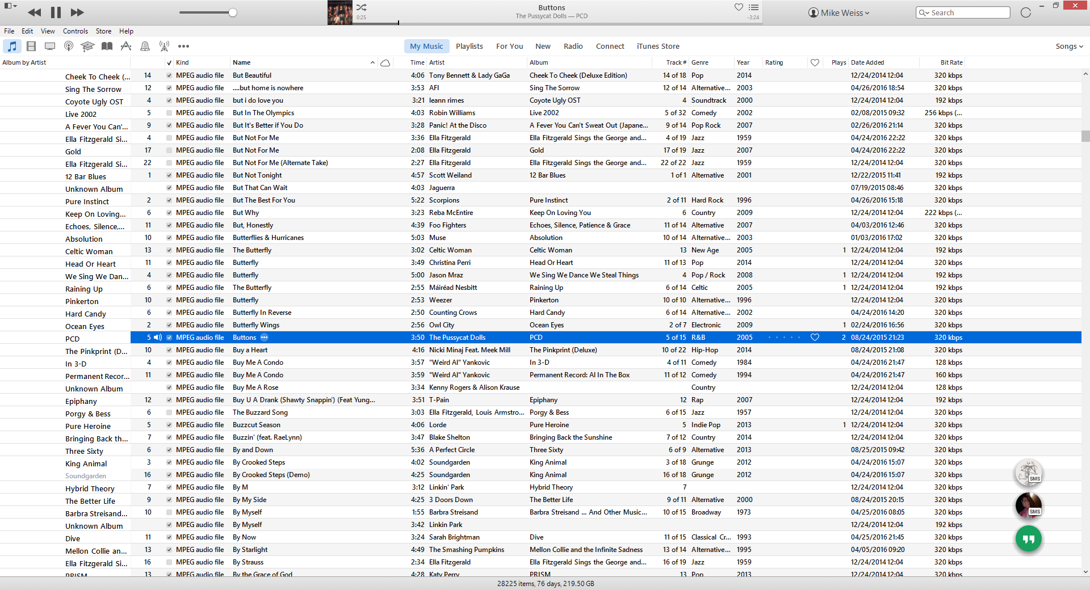The width and height of the screenshot is (1090, 590).
Task: Switch to the Movies library icon
Action: click(31, 47)
